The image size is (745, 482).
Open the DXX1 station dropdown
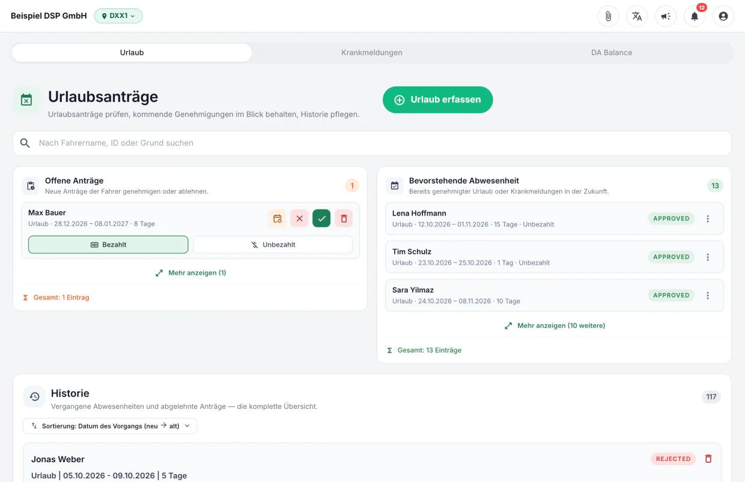pos(118,16)
